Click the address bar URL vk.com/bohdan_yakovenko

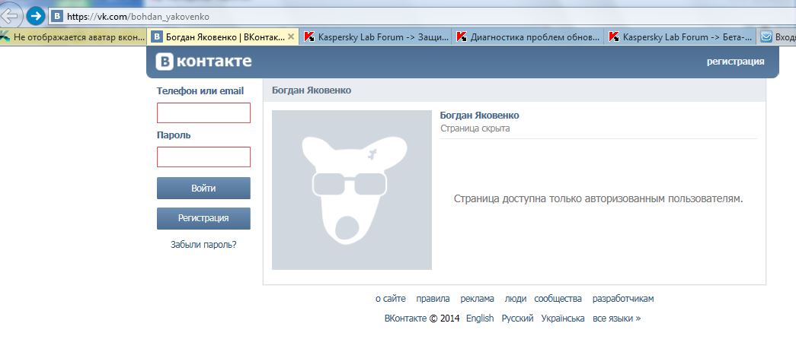tap(138, 17)
